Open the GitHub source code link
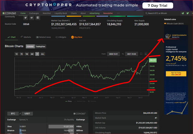The width and height of the screenshot is (193, 134). point(26,24)
